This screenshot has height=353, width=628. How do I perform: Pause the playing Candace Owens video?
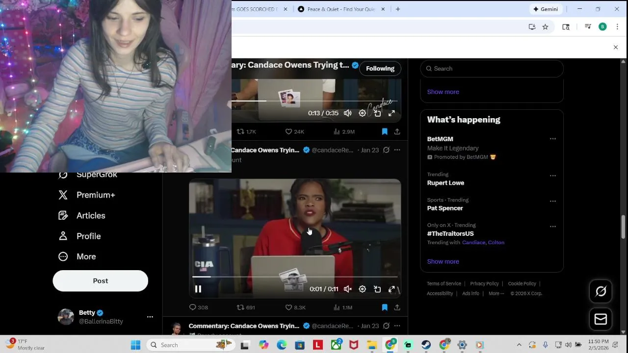[198, 289]
